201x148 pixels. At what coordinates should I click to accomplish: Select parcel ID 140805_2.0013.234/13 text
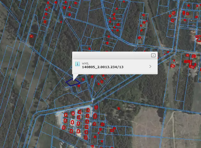(102, 67)
